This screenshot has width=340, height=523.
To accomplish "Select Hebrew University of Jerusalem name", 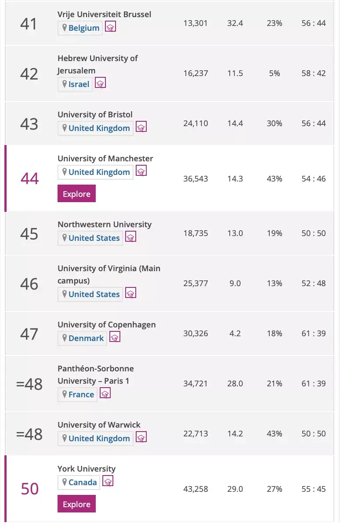I will point(98,64).
